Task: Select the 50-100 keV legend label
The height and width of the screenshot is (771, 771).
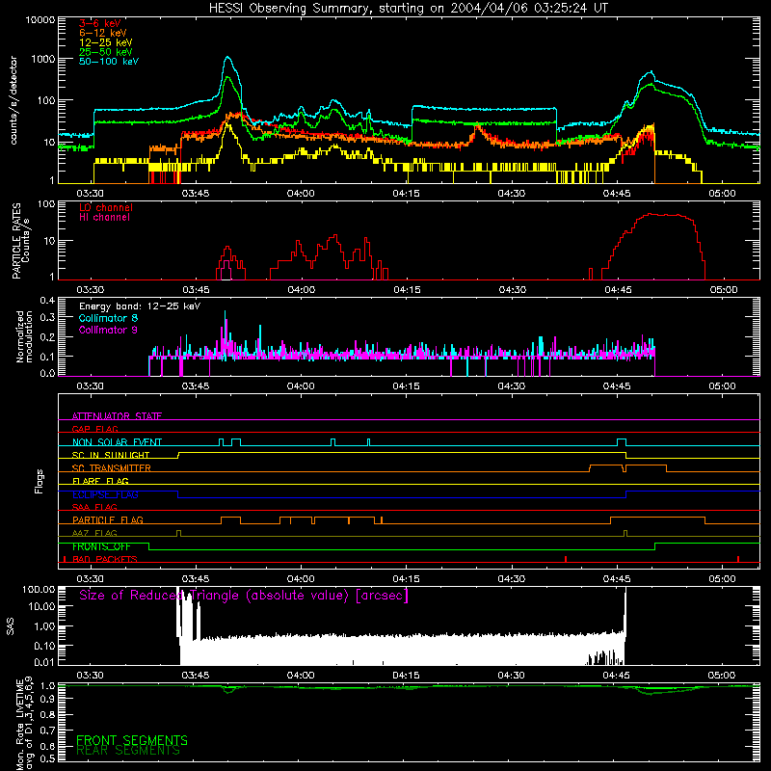Action: coord(109,62)
